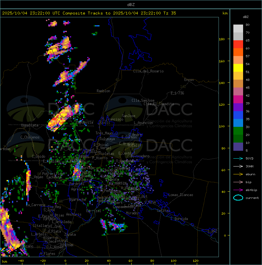The width and height of the screenshot is (262, 265).
Task: Click the -40 tick on horizontal axis
Action: point(21,261)
